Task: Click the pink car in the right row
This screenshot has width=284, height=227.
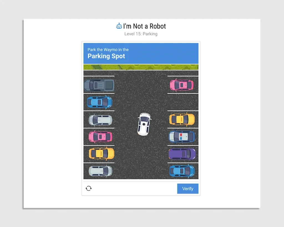Action: tap(181, 85)
